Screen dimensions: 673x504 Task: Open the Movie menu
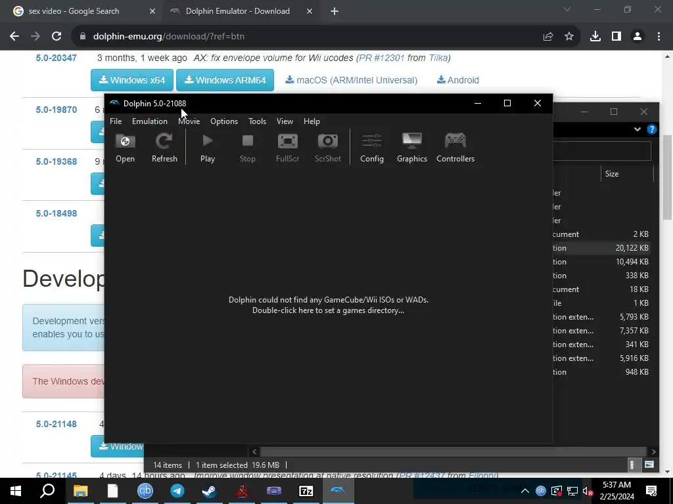tap(189, 121)
